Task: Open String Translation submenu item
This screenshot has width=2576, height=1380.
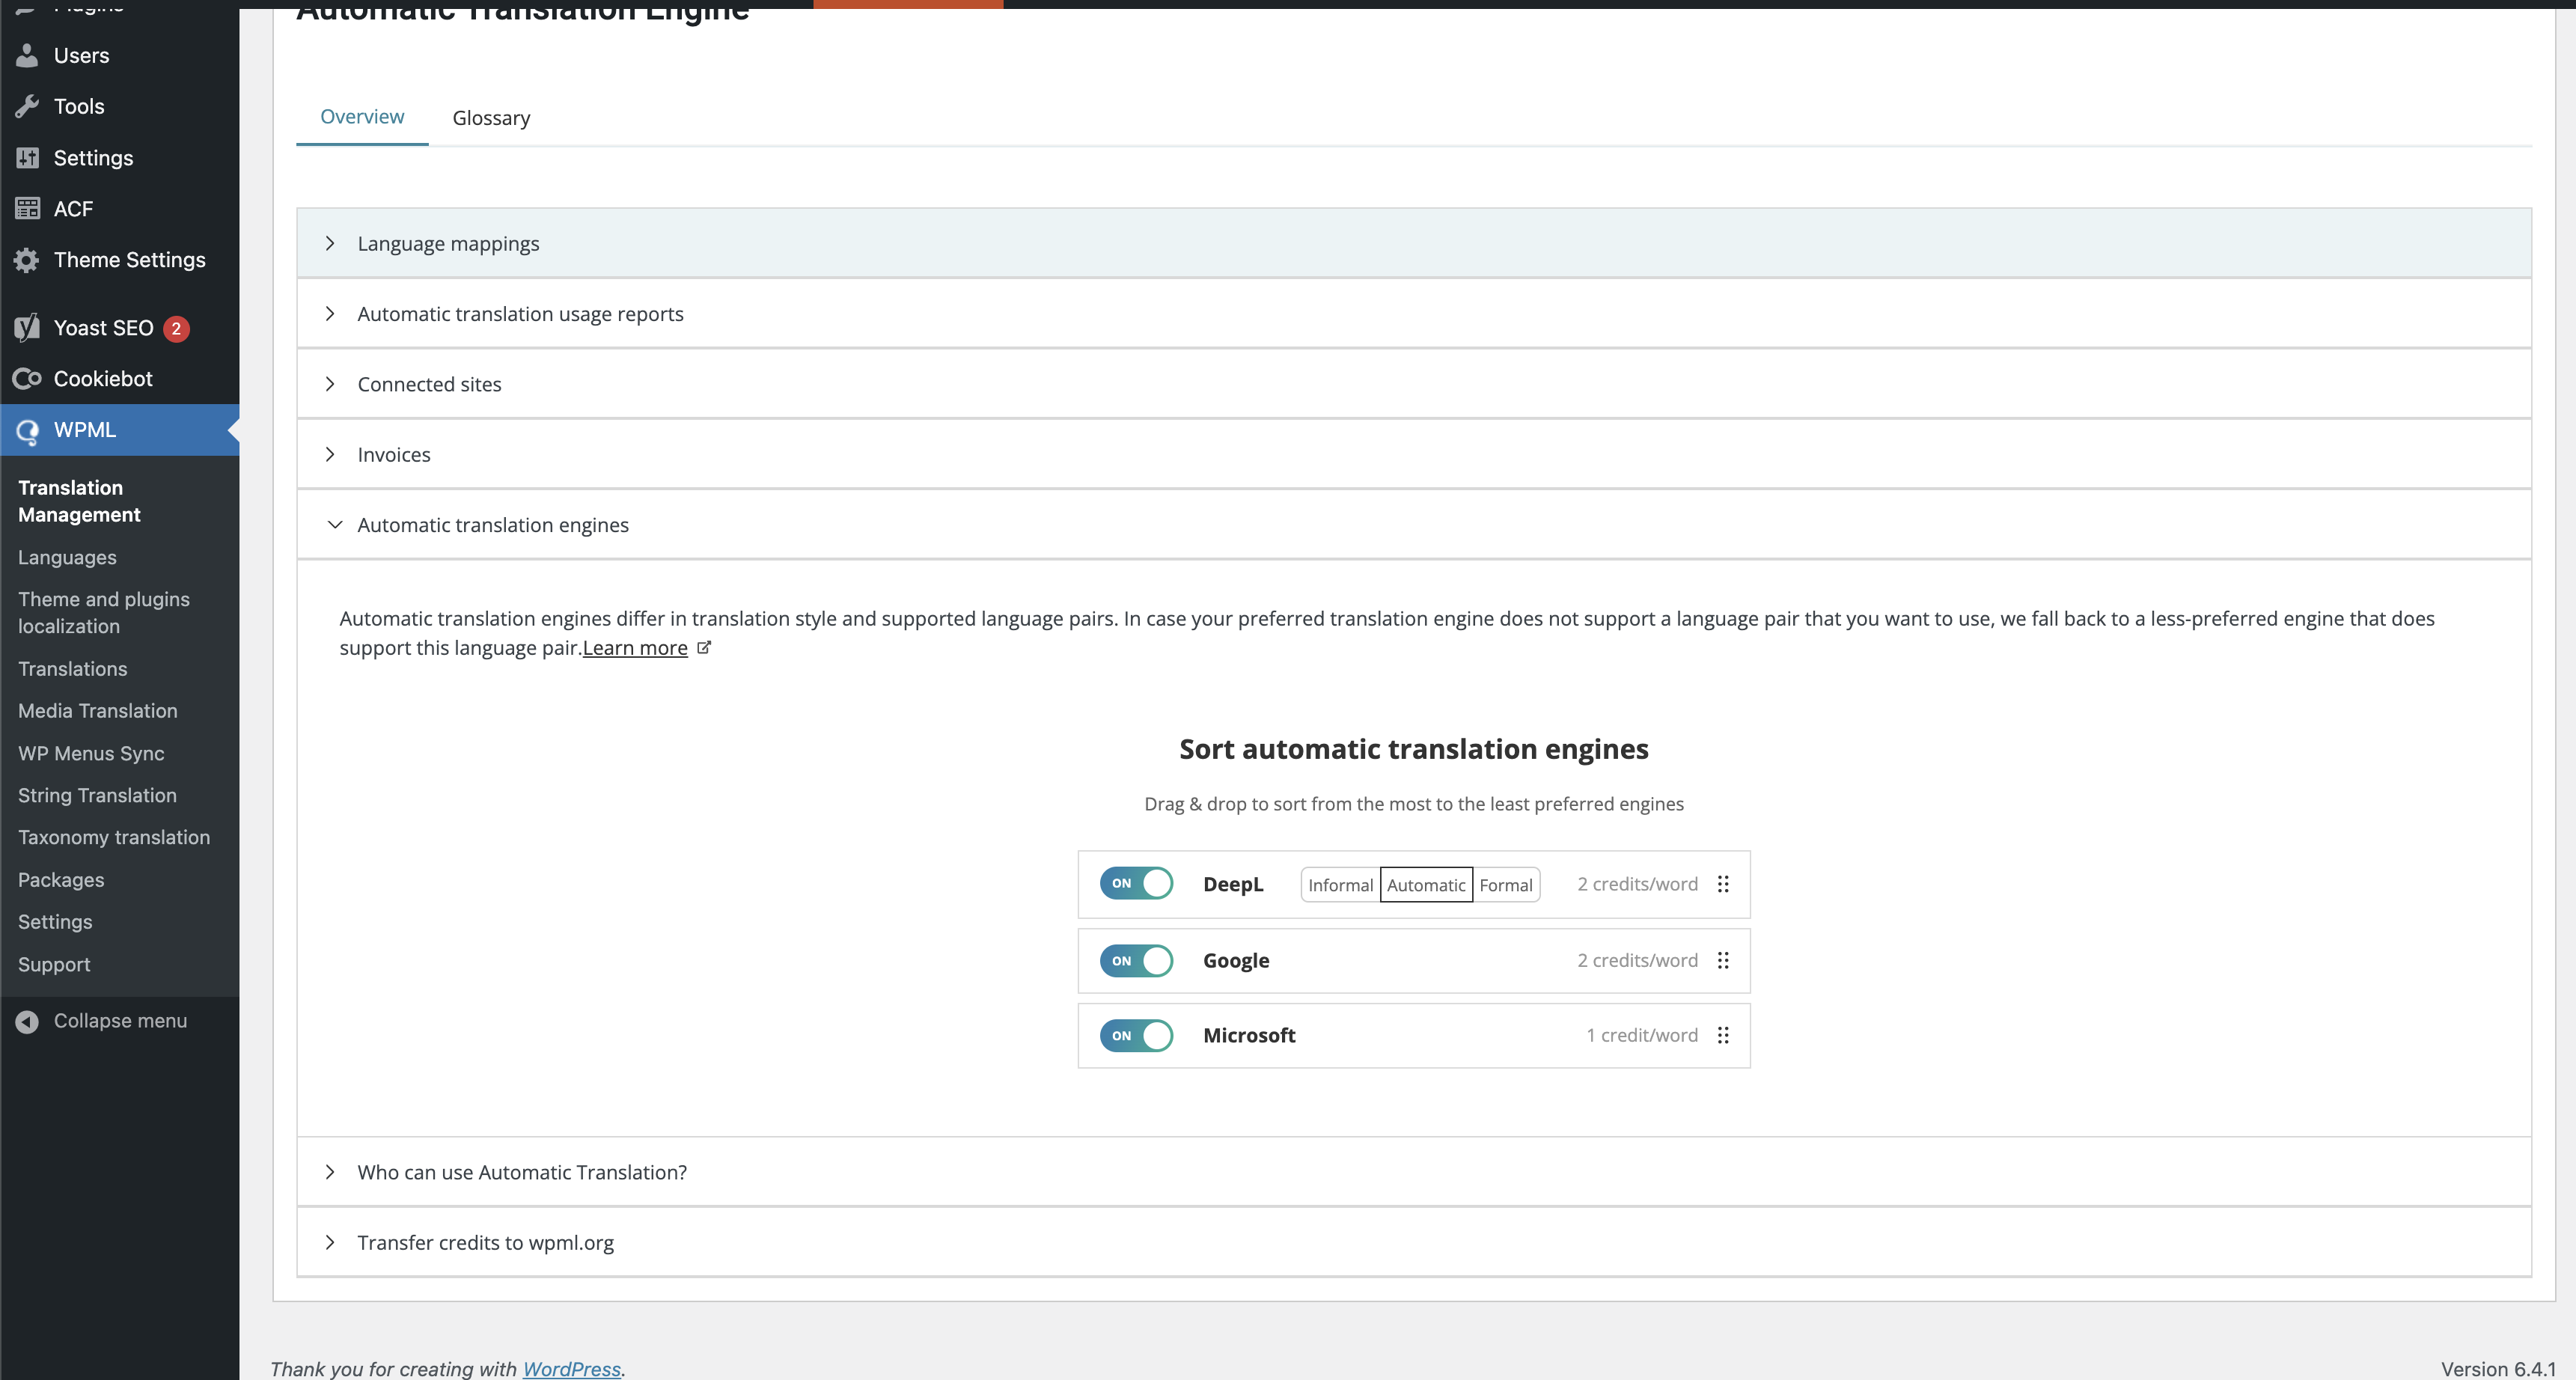Action: (97, 795)
